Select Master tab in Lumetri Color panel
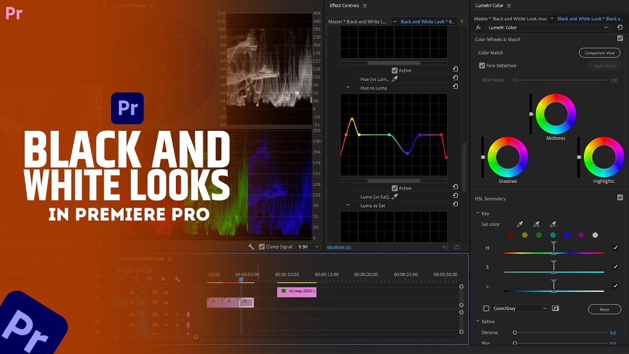Image resolution: width=629 pixels, height=354 pixels. point(511,19)
